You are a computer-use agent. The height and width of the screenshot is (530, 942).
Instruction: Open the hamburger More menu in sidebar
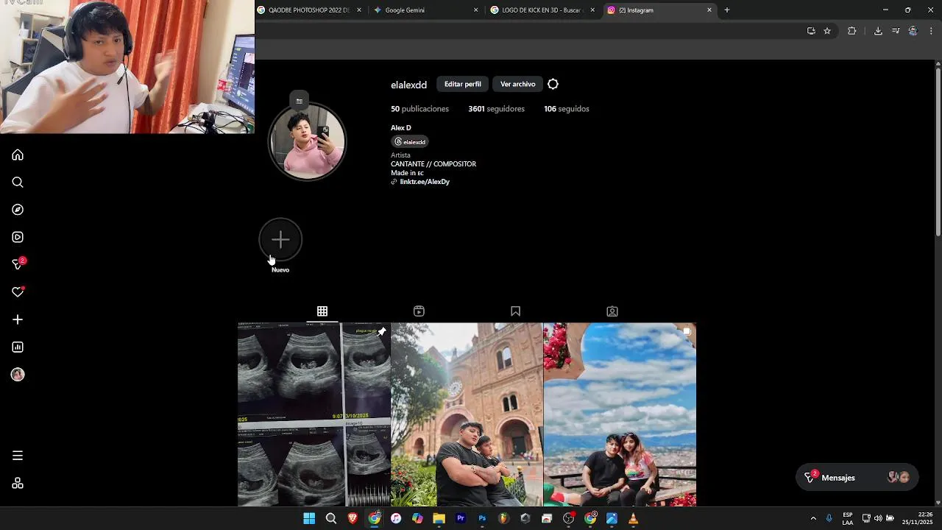point(18,456)
